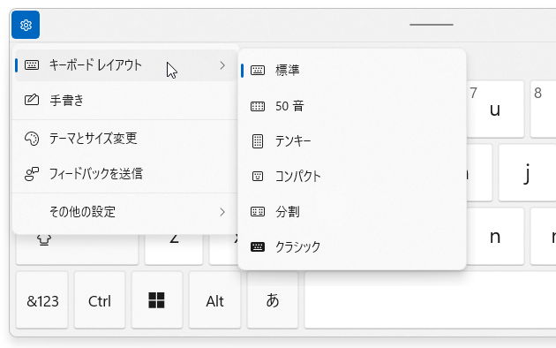This screenshot has height=348, width=556.
Task: Tap the &123 symbols key
Action: click(42, 300)
